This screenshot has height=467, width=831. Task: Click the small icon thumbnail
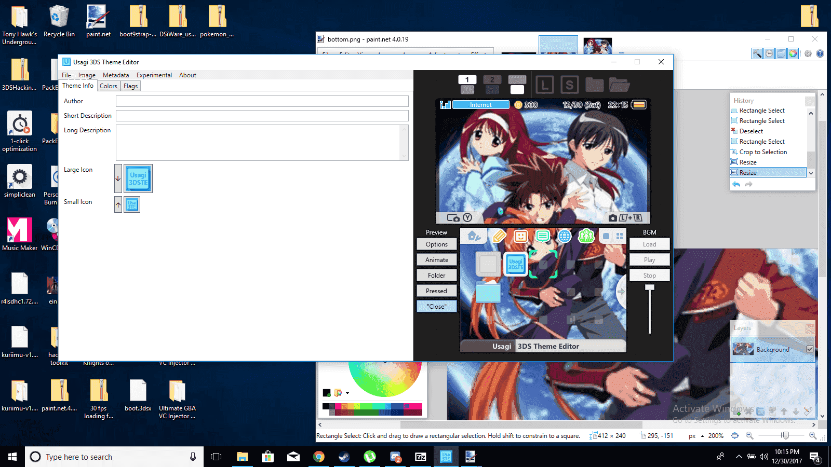[132, 204]
